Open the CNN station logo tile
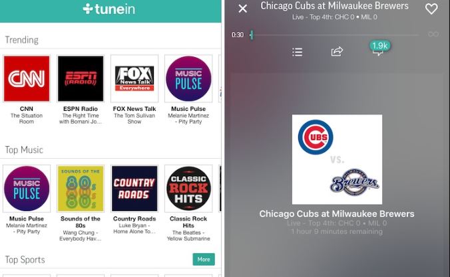450x277 pixels. (27, 78)
